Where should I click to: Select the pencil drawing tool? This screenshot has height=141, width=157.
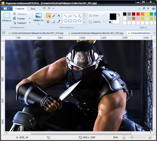click(53, 15)
